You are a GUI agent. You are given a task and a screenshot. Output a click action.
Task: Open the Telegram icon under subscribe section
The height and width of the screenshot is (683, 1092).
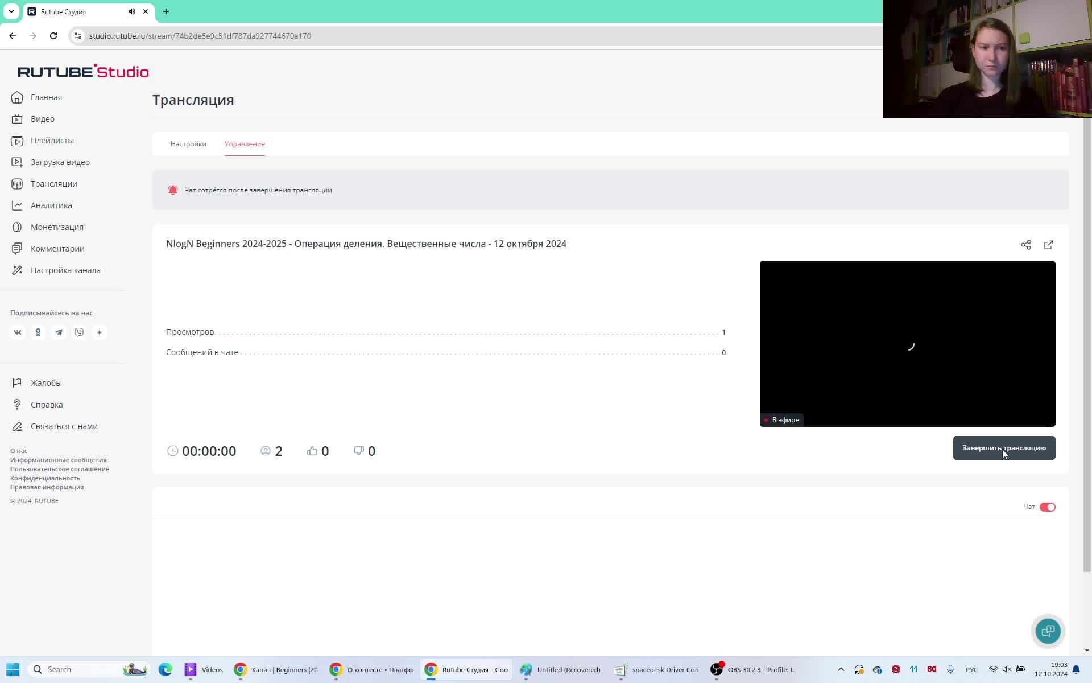click(x=59, y=332)
